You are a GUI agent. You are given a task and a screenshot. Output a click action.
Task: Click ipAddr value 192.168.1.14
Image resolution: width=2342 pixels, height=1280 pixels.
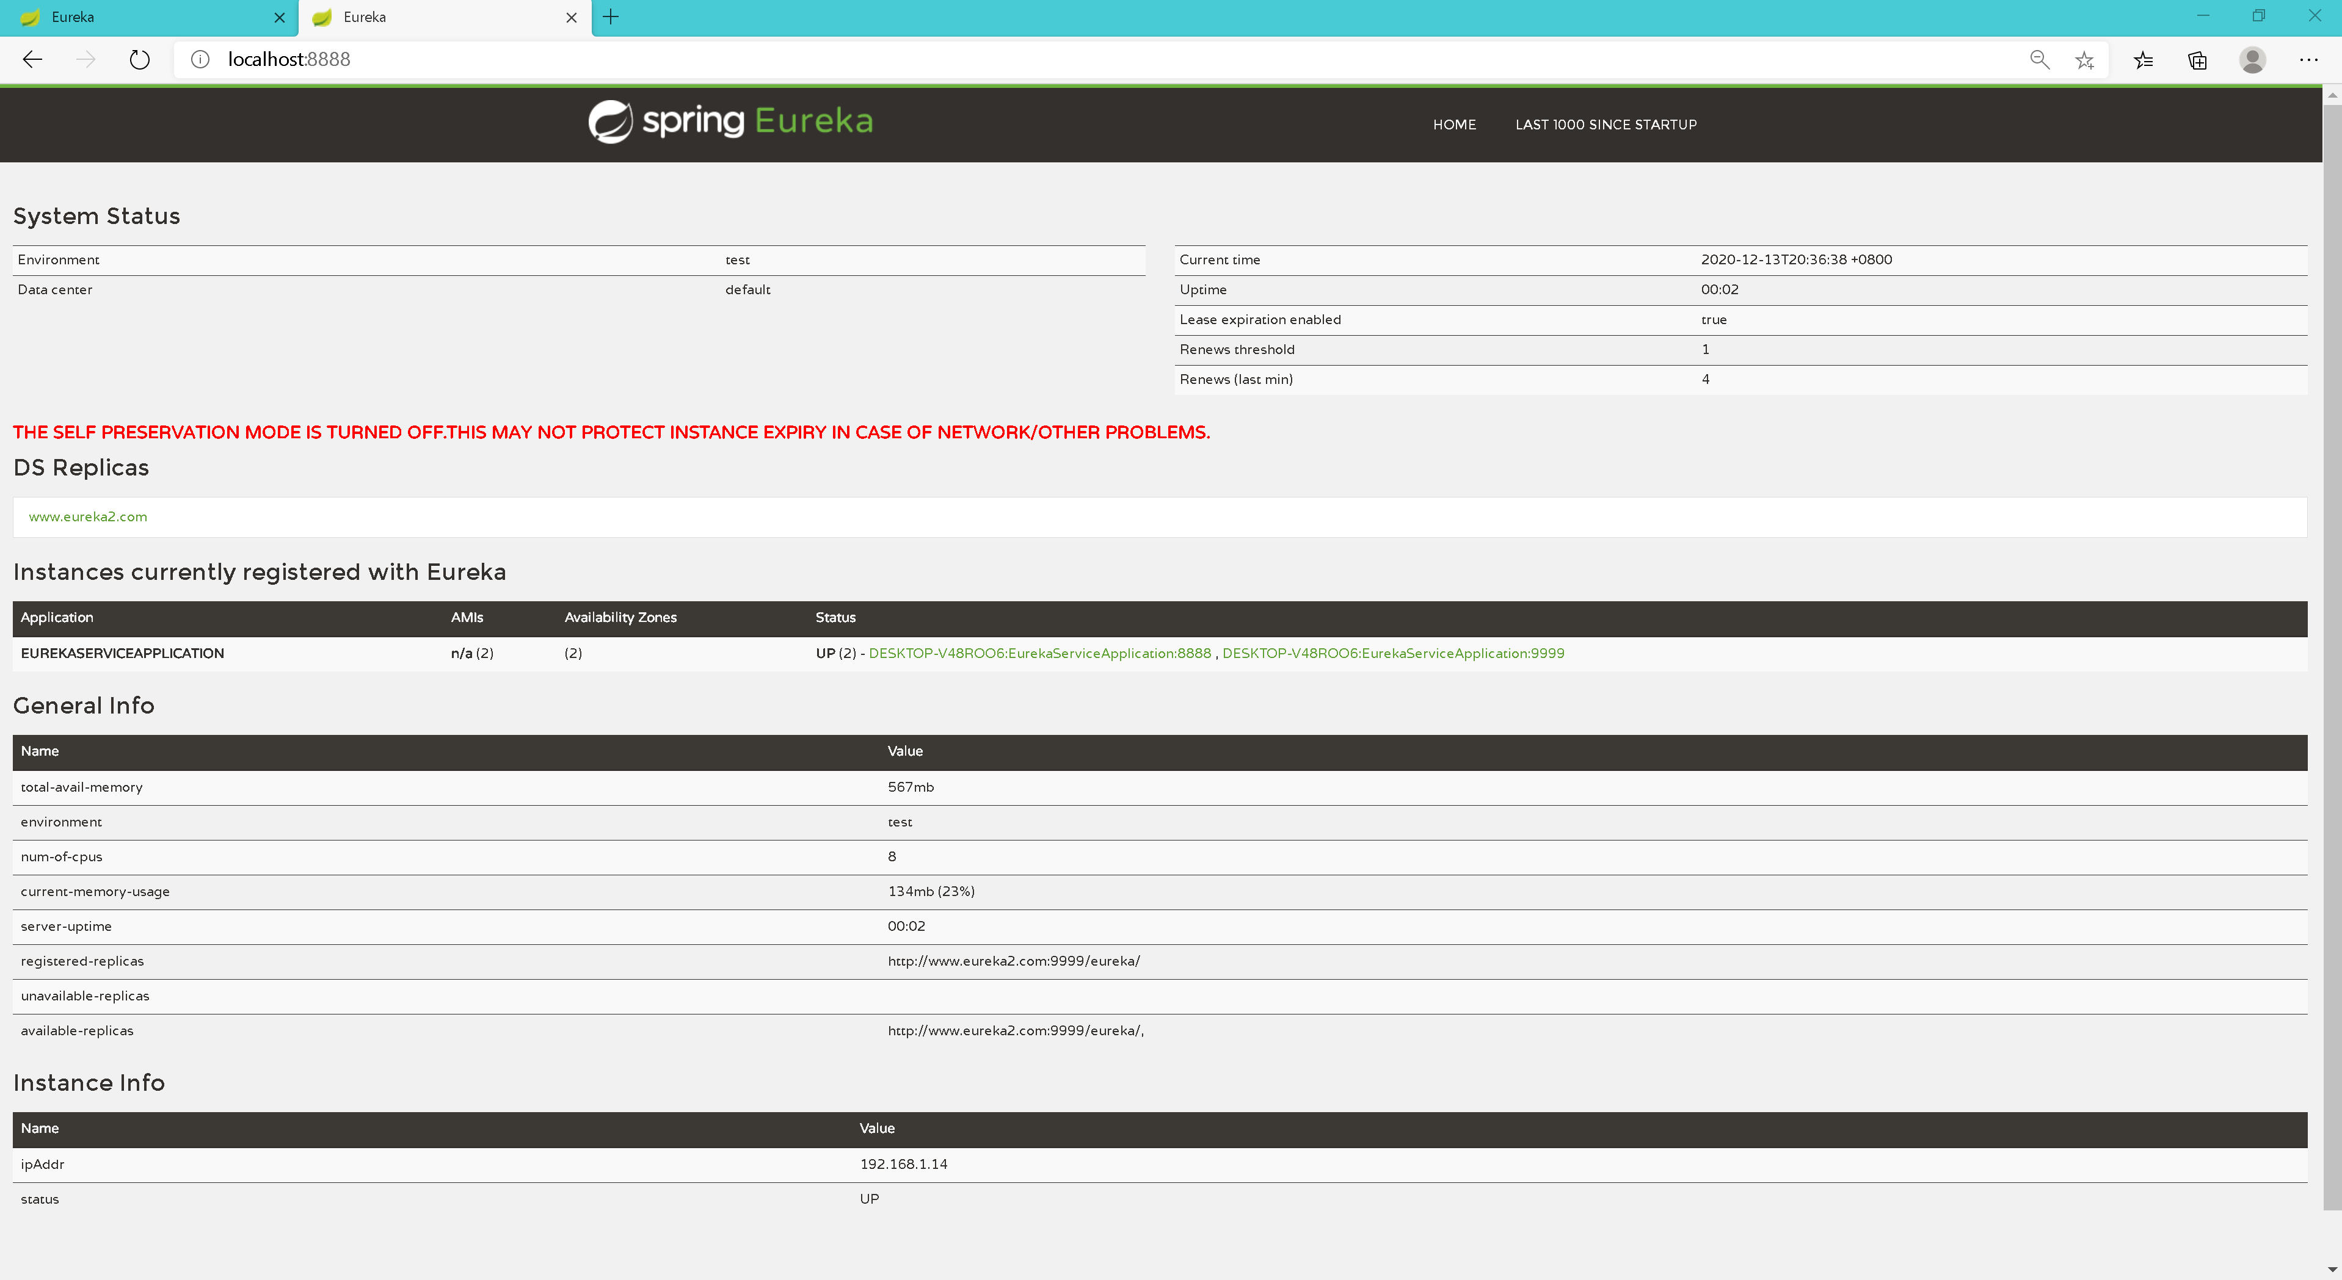[x=904, y=1165]
